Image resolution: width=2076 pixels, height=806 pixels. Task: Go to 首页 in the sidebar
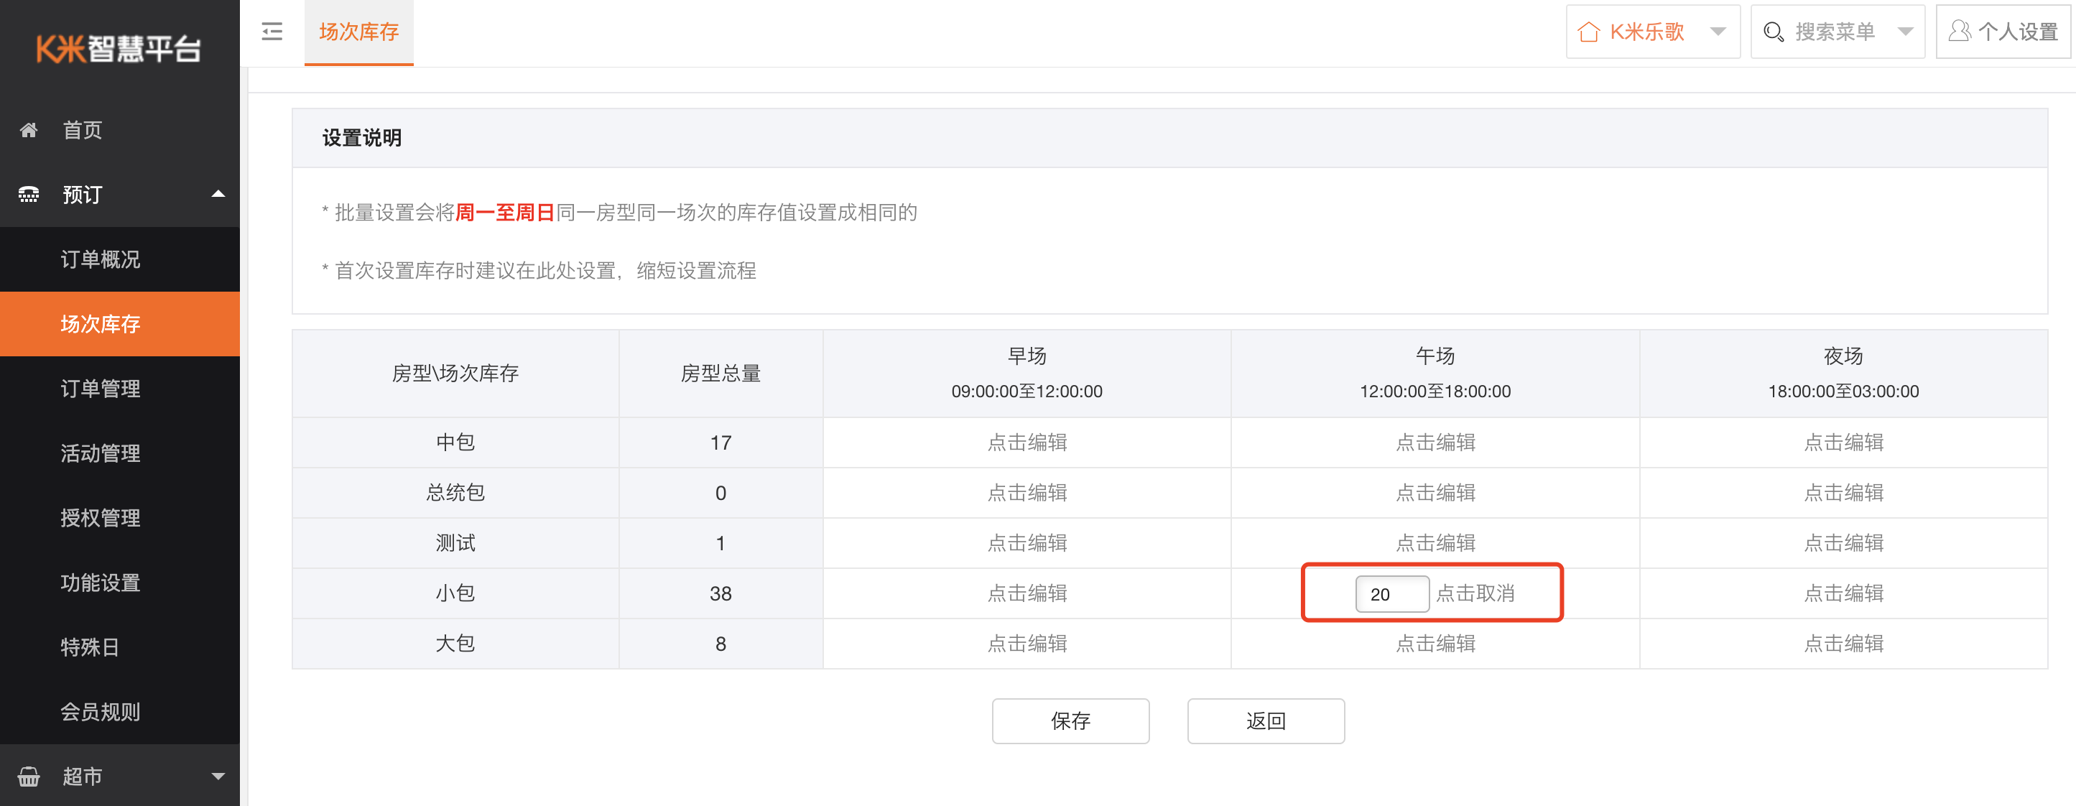[x=120, y=130]
